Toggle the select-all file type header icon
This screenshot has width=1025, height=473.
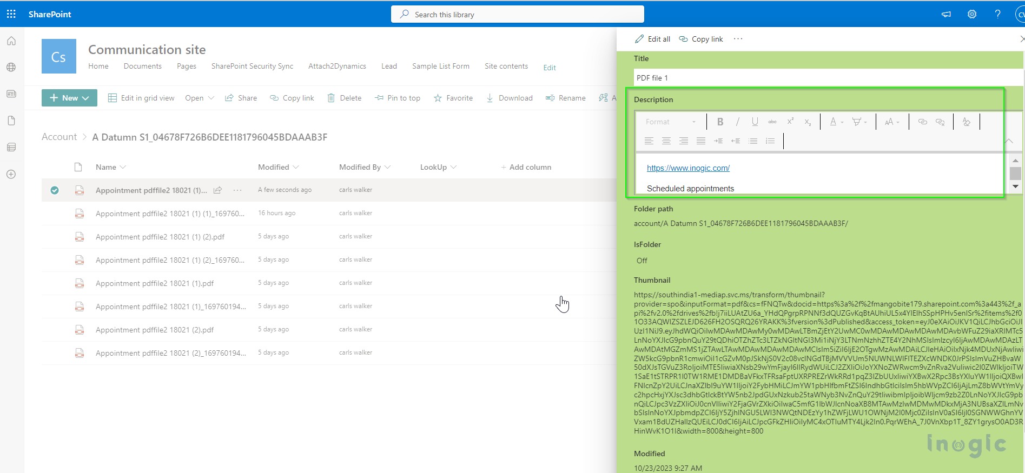[78, 167]
